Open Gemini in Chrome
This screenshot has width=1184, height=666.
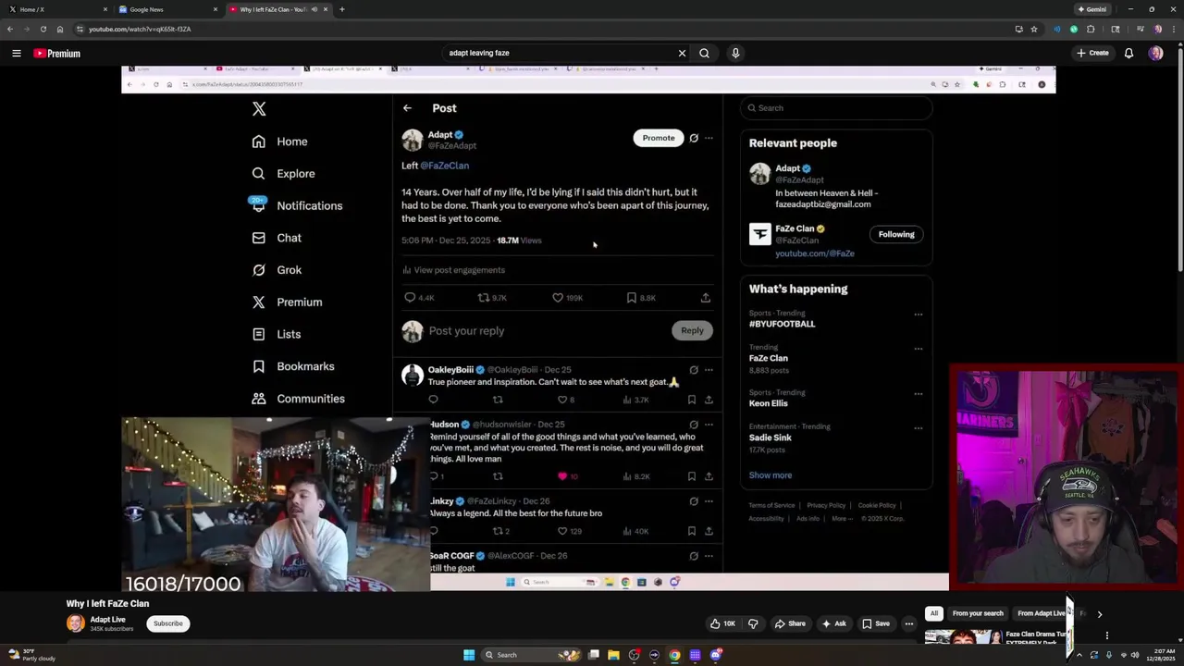[1092, 9]
